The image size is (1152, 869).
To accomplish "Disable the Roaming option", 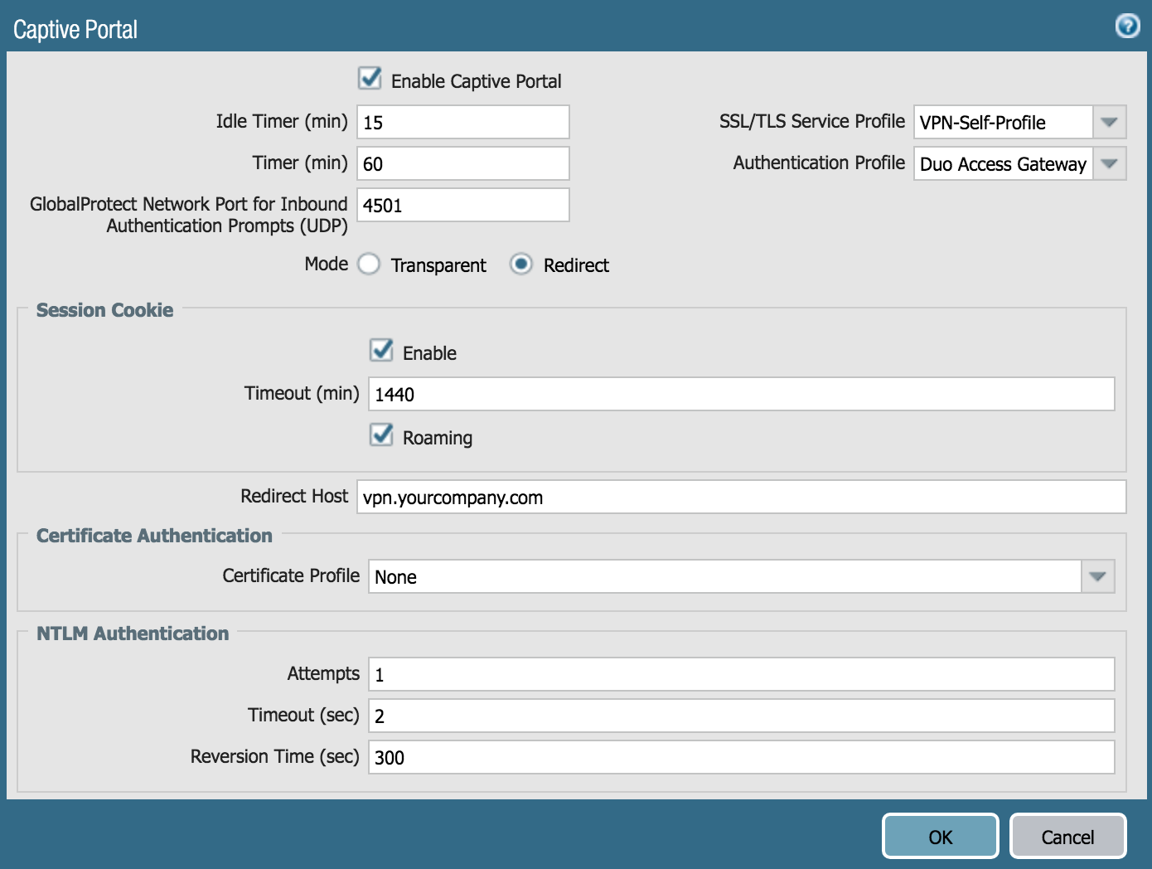I will (381, 434).
